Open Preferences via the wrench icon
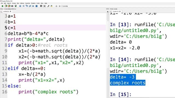Screen dimensions: 175x98 [x=48, y=6]
